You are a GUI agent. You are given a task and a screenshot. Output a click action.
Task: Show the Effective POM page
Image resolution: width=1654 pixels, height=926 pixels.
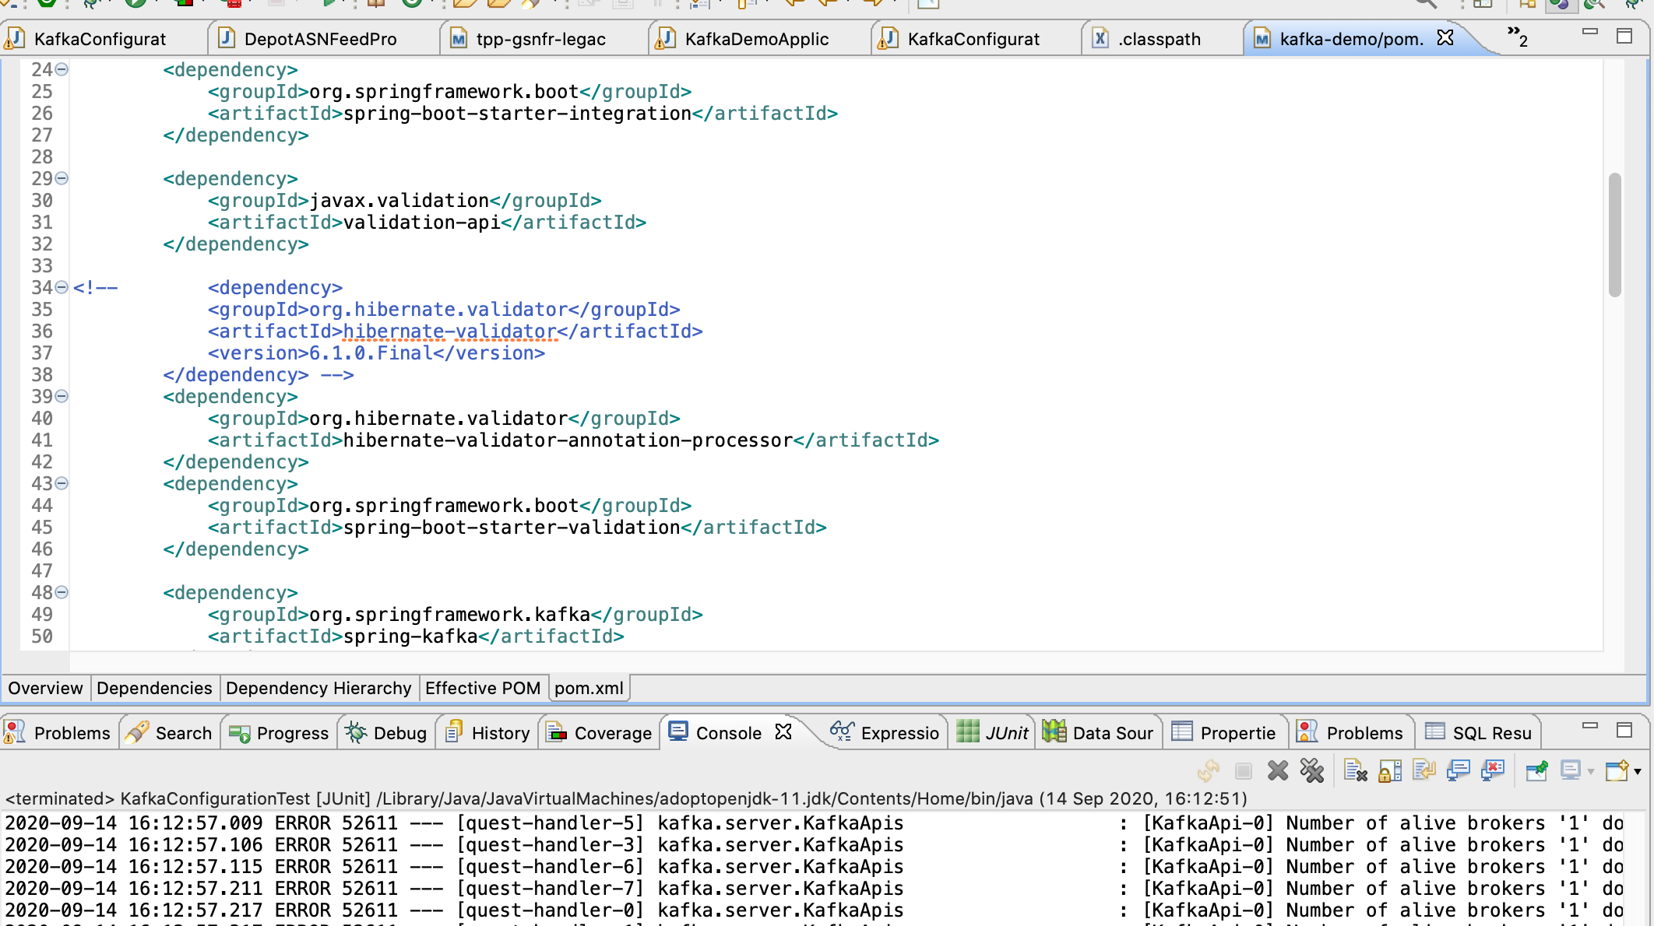[483, 688]
